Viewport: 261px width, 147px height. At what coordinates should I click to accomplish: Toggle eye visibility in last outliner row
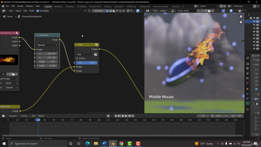click(254, 49)
